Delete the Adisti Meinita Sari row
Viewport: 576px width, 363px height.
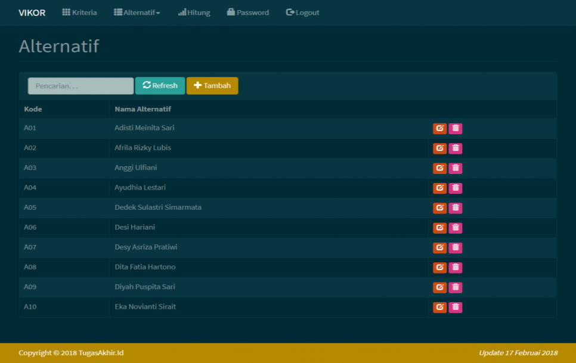click(456, 129)
